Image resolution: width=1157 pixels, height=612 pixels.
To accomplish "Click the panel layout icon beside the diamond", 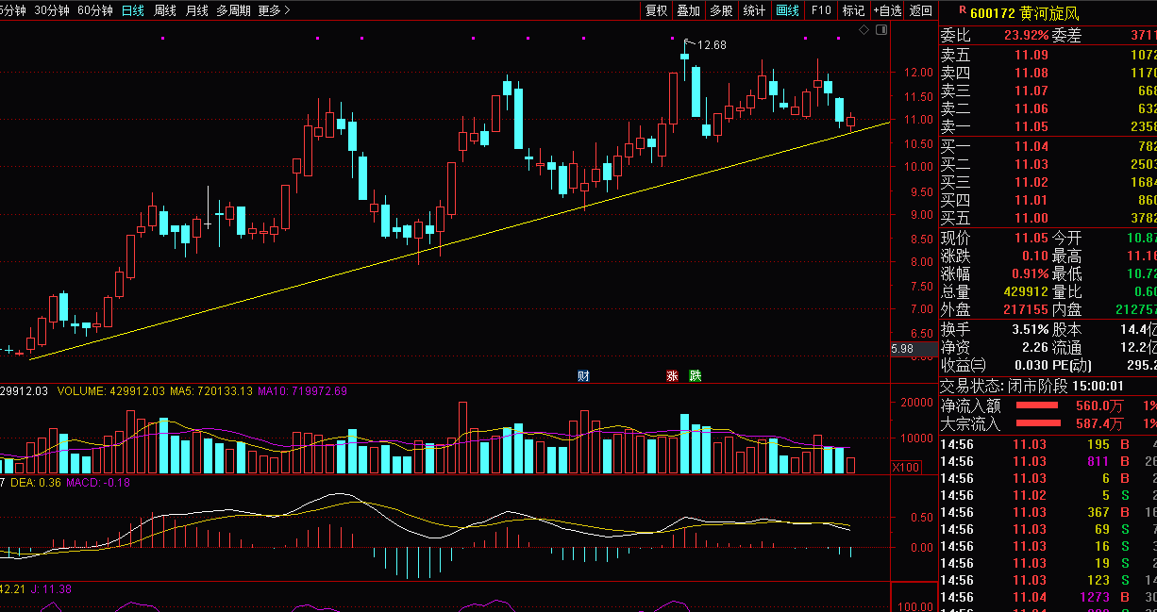I will click(881, 31).
